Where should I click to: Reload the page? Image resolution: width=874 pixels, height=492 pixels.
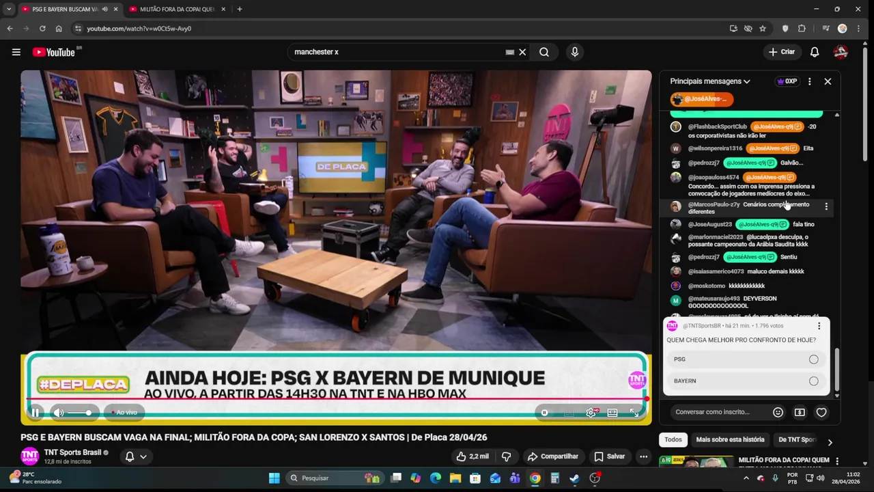point(42,29)
